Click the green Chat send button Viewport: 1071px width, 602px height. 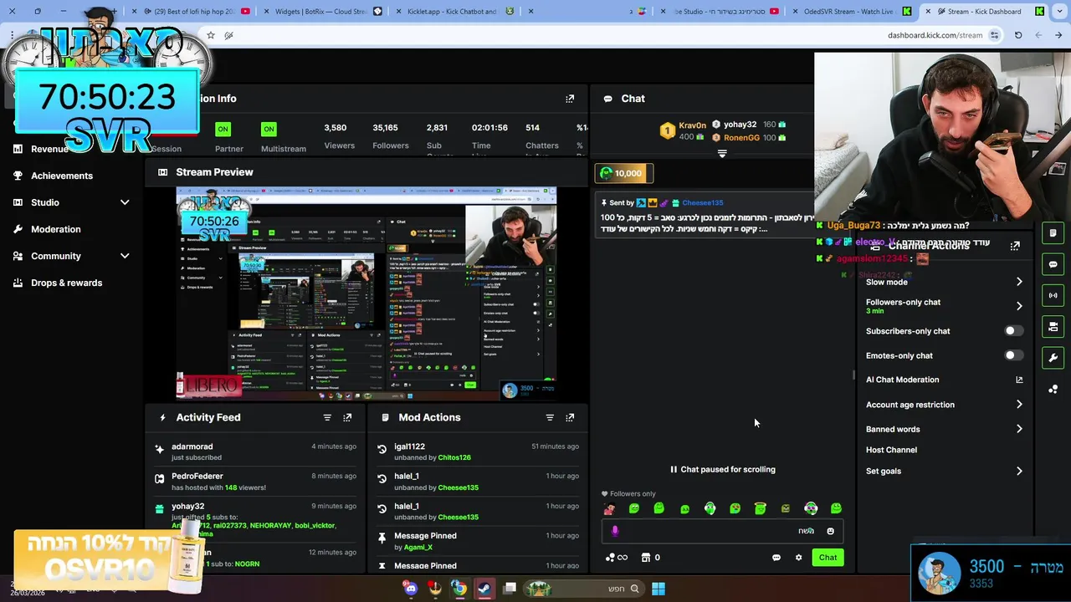[x=828, y=558]
